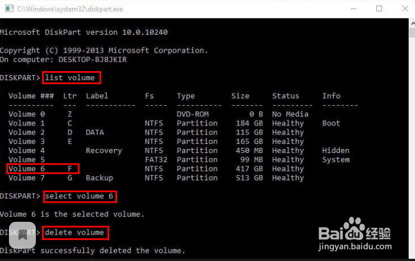
Task: Click the 'list volume' command text
Action: (x=70, y=78)
